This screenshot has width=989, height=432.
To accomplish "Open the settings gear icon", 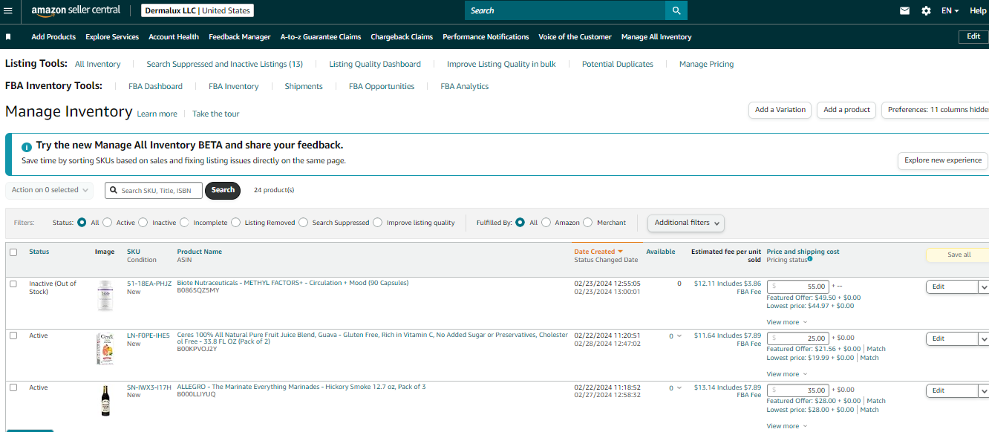I will click(x=926, y=10).
